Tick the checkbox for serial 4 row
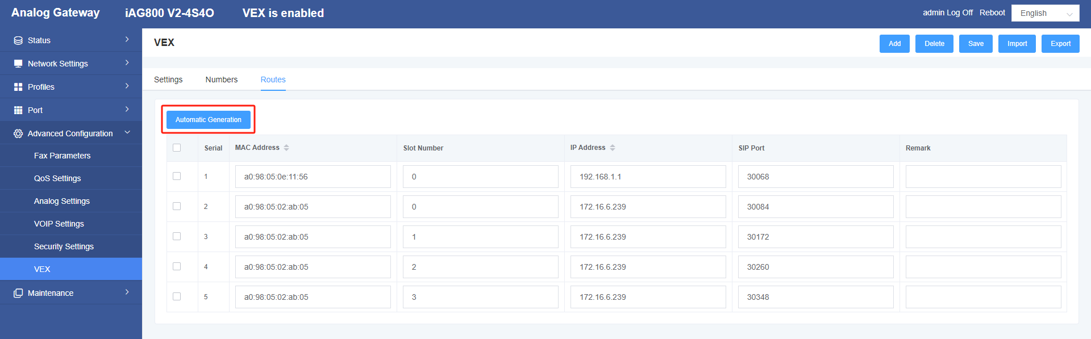This screenshot has height=339, width=1091. (177, 266)
